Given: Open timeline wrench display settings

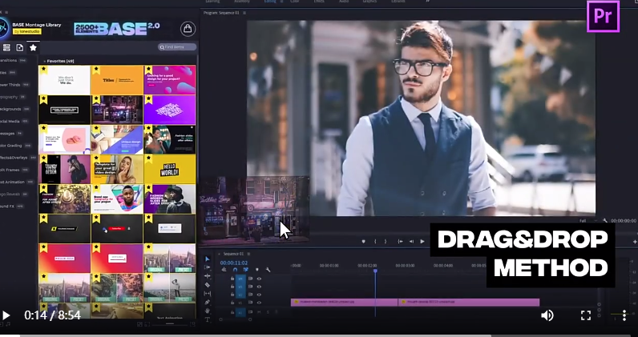Looking at the screenshot, I should coord(269,270).
